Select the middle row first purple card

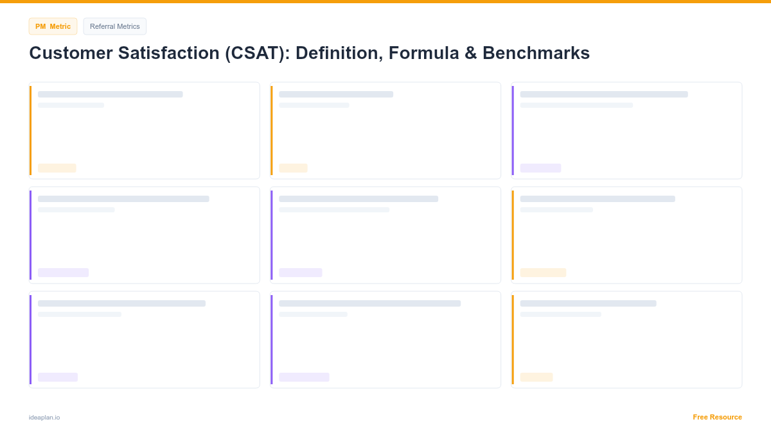(145, 235)
